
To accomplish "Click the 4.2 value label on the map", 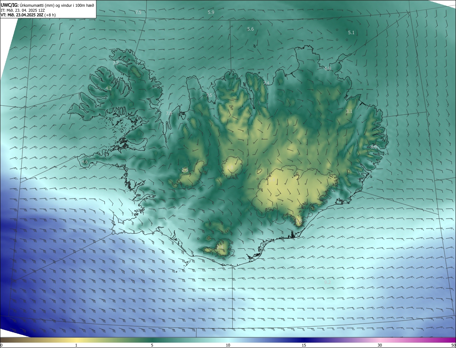I will 109,88.
